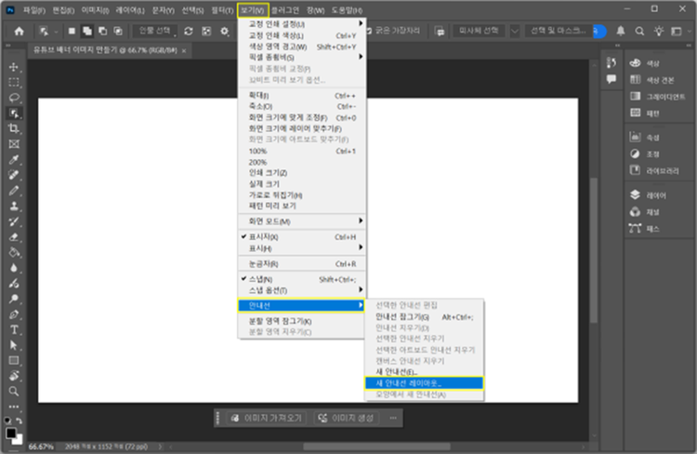697x454 pixels.
Task: Open the 레이어 menu in menu bar
Action: click(130, 10)
